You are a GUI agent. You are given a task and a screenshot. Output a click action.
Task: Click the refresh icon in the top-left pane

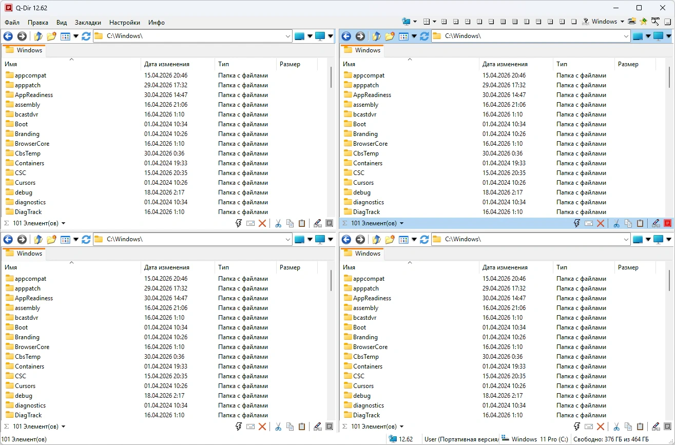tap(86, 36)
